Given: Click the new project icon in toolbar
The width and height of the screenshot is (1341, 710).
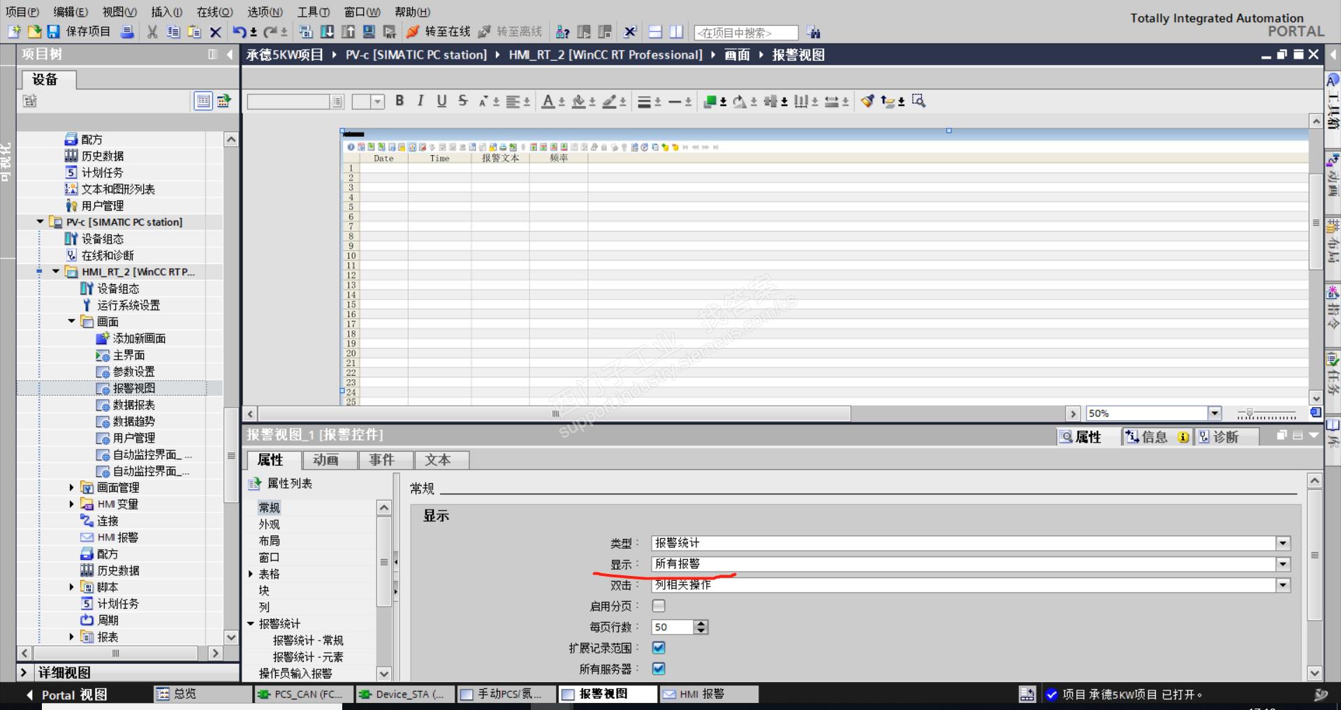Looking at the screenshot, I should 15,31.
